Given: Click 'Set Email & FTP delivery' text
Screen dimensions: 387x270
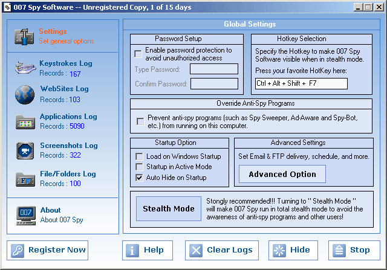Looking at the screenshot, I should pos(304,156).
